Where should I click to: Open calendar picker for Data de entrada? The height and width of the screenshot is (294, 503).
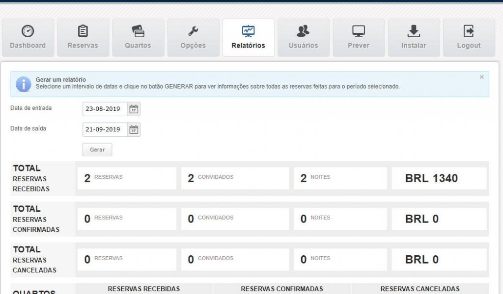pos(134,109)
